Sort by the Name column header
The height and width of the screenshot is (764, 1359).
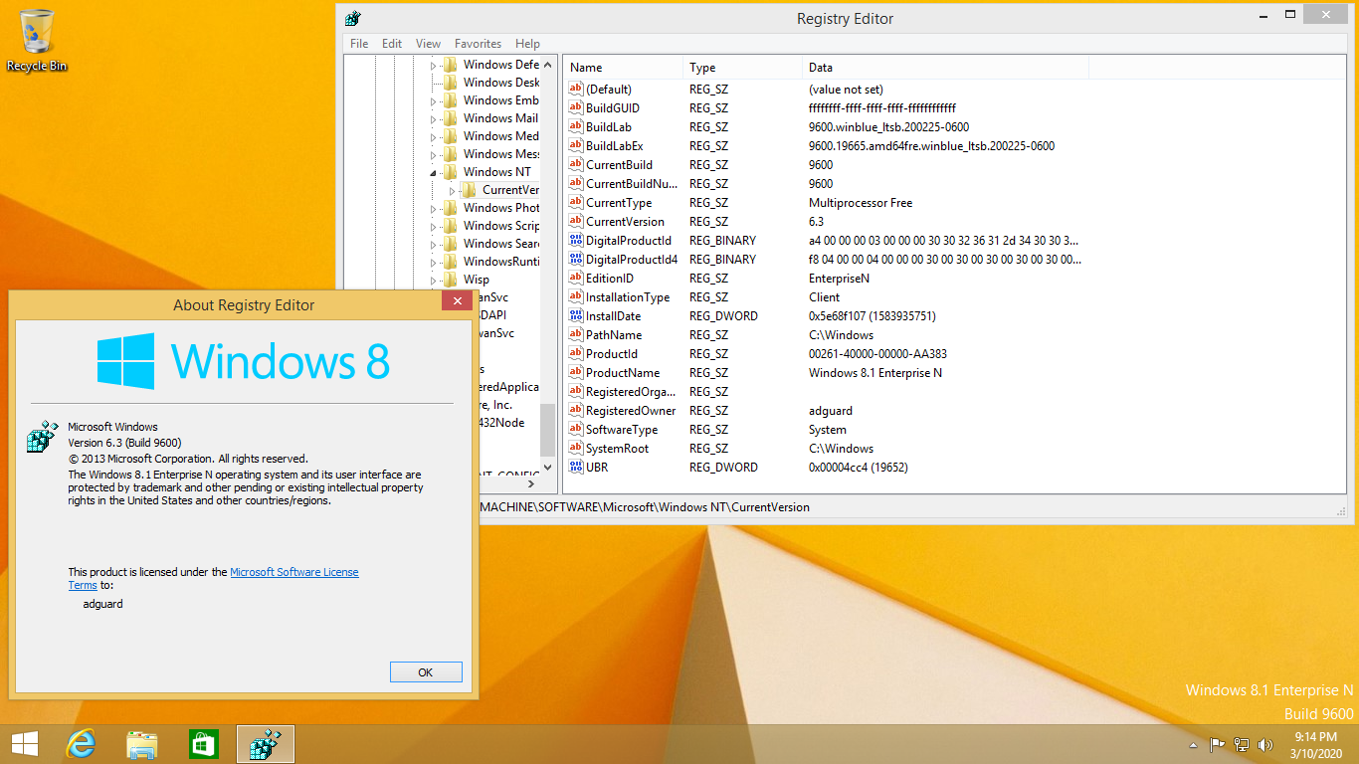[x=624, y=68]
